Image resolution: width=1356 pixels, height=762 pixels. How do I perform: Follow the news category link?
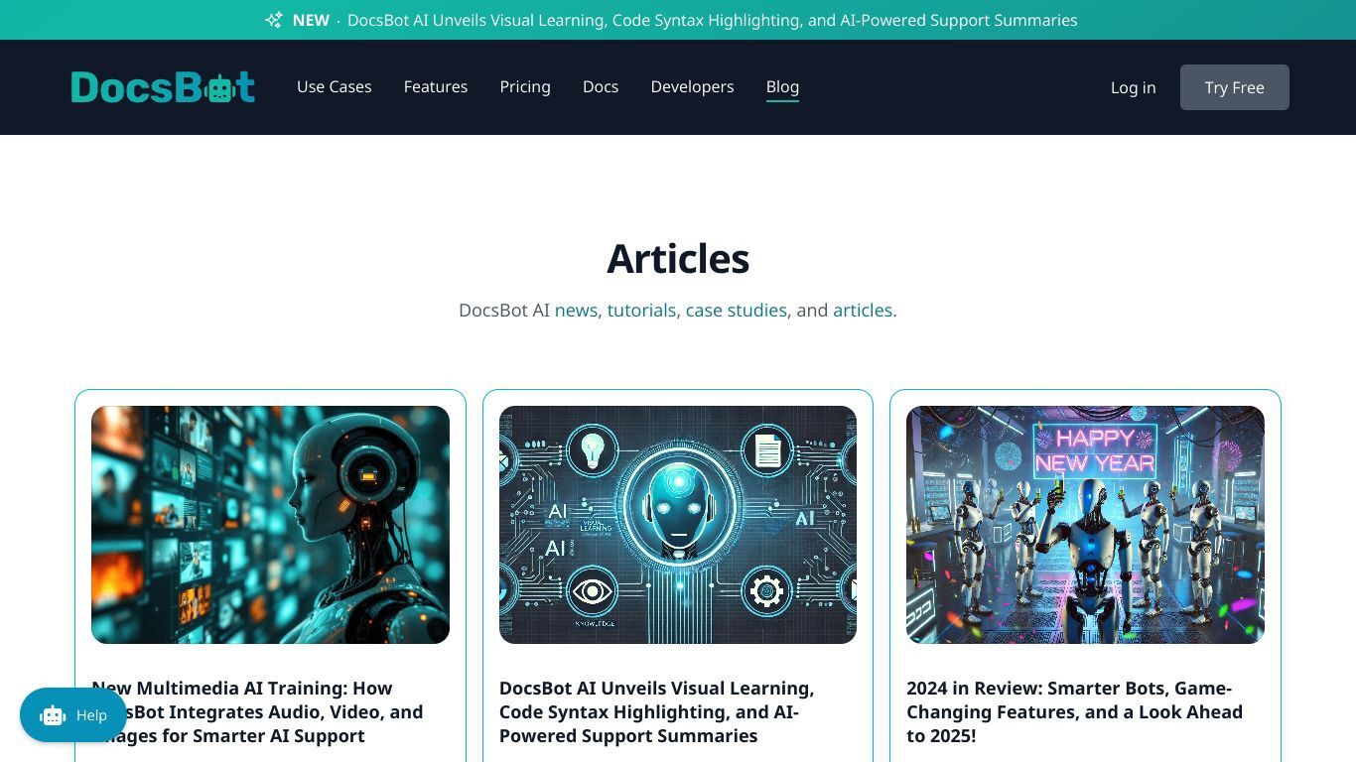(x=576, y=311)
